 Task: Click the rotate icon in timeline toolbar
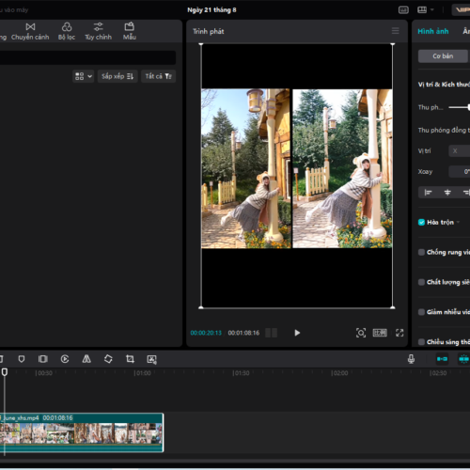pyautogui.click(x=108, y=359)
